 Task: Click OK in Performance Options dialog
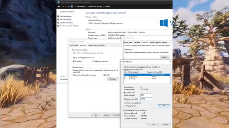tap(96, 115)
